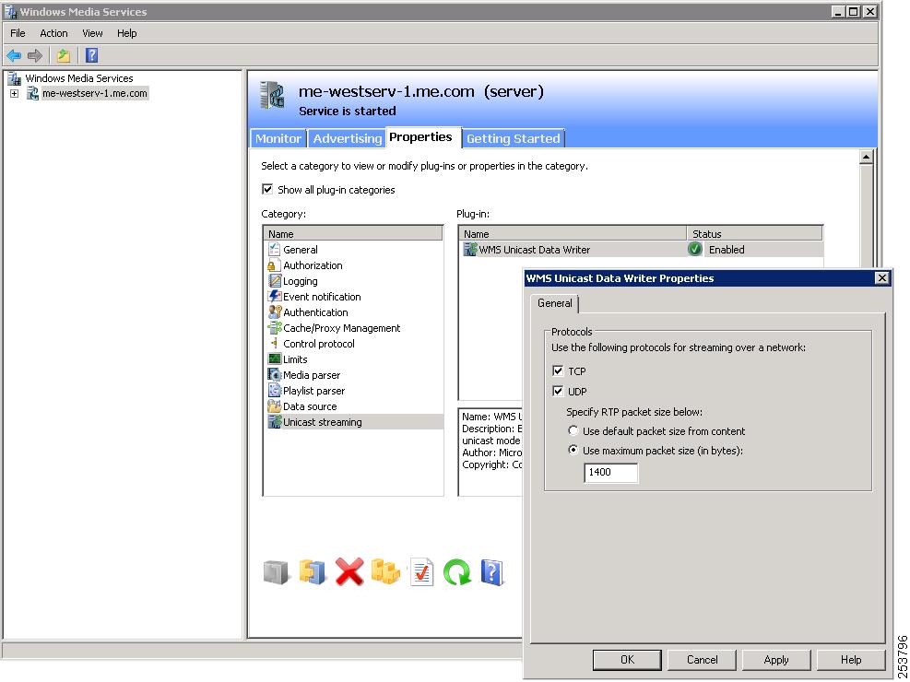Open the toolbar Help question-mark icon

(91, 55)
